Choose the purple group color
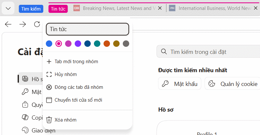260x135 pixels. 78,44
